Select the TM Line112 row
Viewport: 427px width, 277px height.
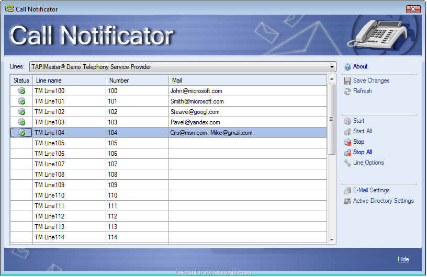[168, 216]
